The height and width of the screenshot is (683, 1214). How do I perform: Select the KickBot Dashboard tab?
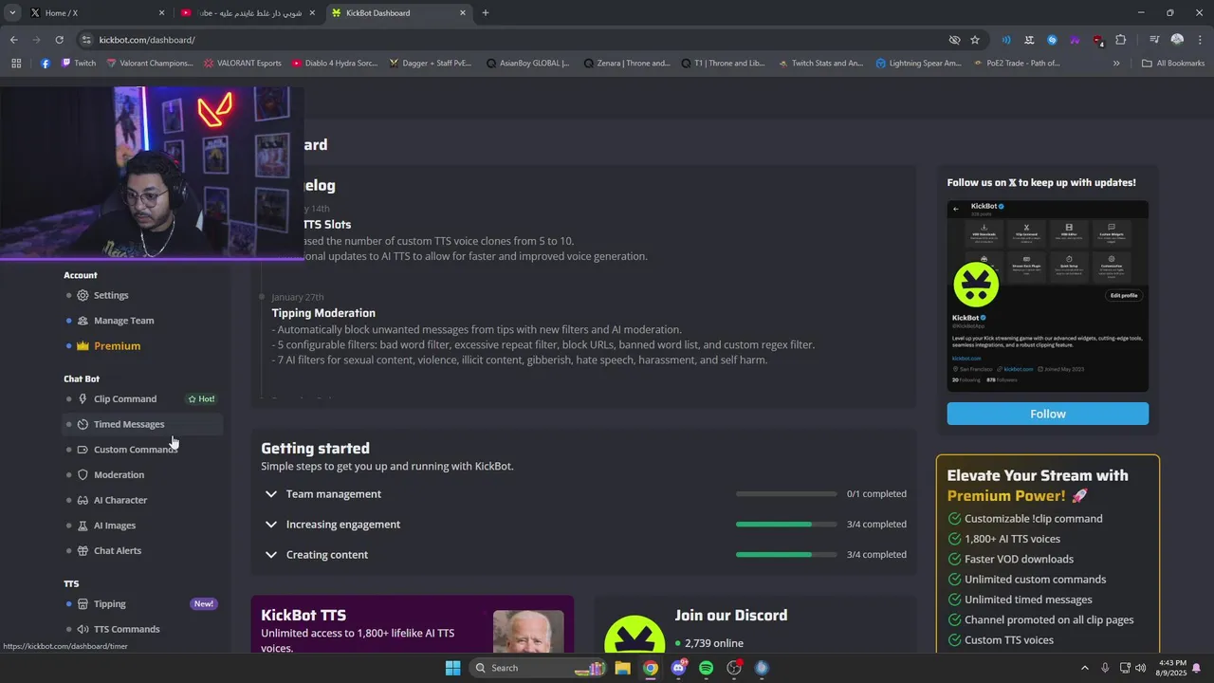pos(398,13)
